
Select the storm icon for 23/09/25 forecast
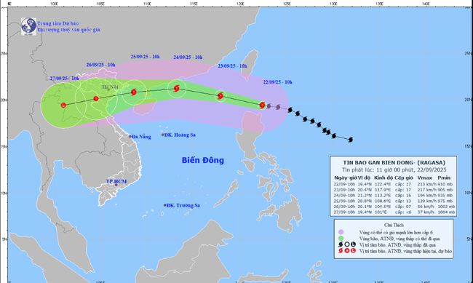point(220,96)
